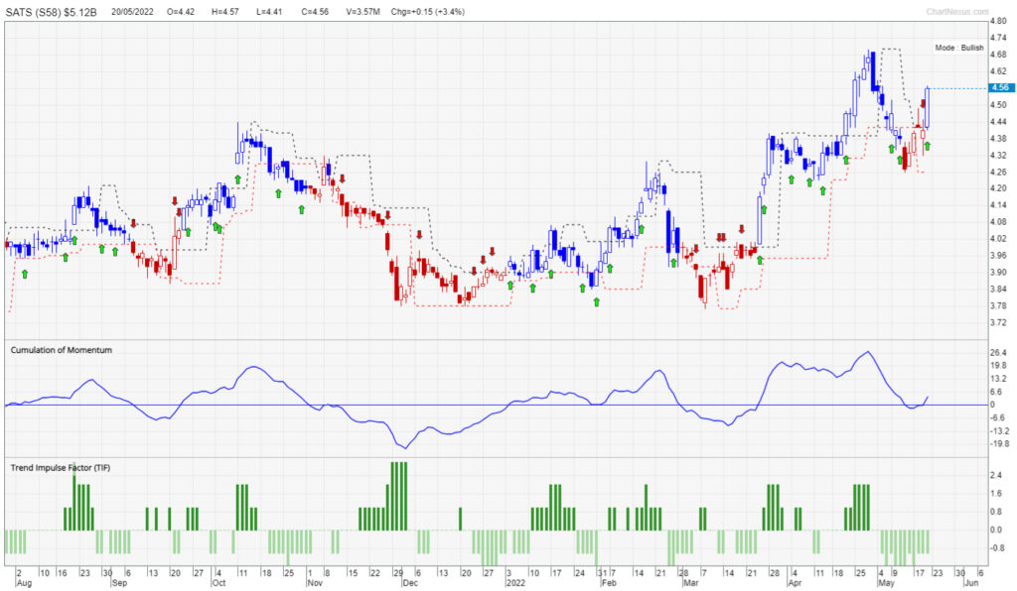The image size is (1017, 591).
Task: Click the 4.14 price axis label
Action: pyautogui.click(x=998, y=205)
